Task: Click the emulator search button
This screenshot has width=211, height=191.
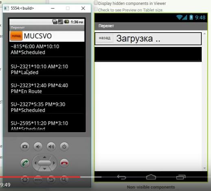Action: click(64, 180)
